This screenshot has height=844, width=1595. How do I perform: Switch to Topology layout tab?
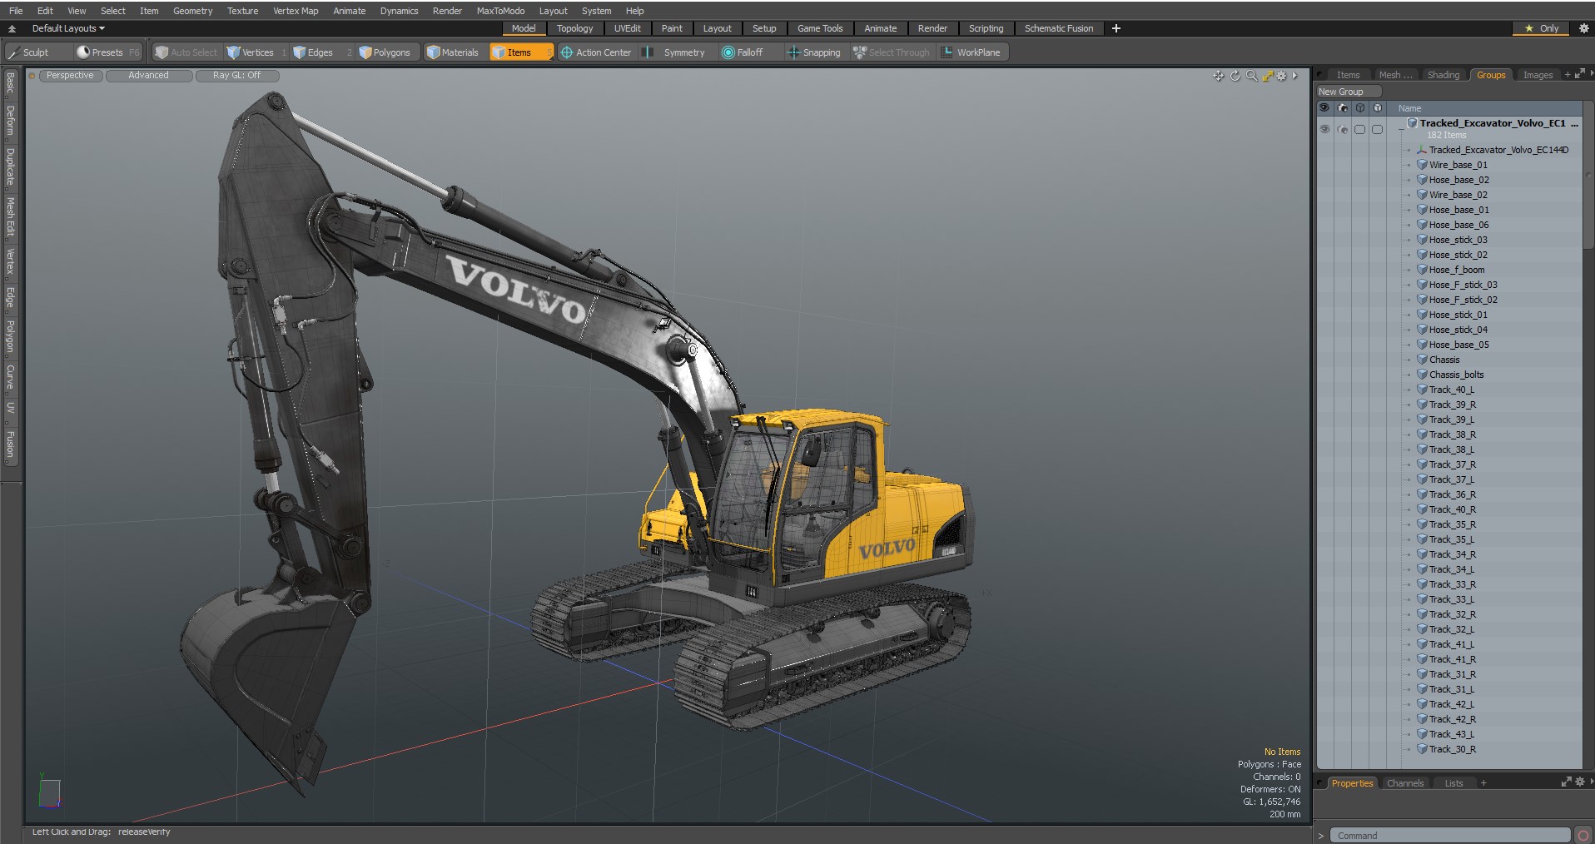tap(574, 28)
